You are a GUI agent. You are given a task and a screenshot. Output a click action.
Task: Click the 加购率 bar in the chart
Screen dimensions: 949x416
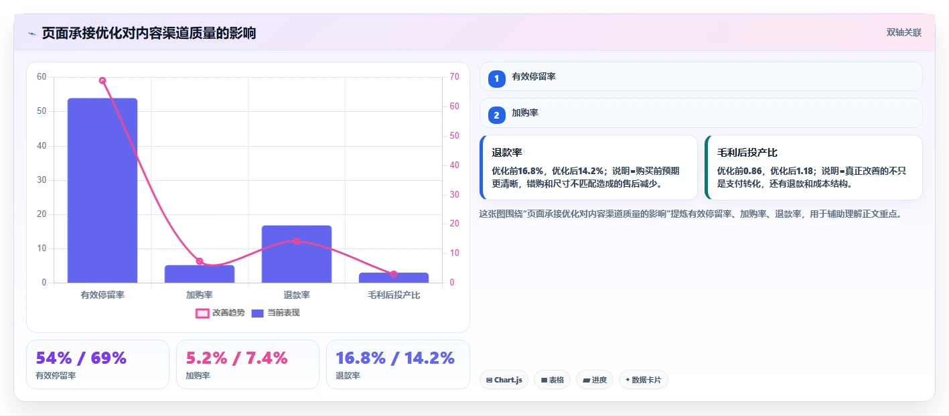(200, 274)
